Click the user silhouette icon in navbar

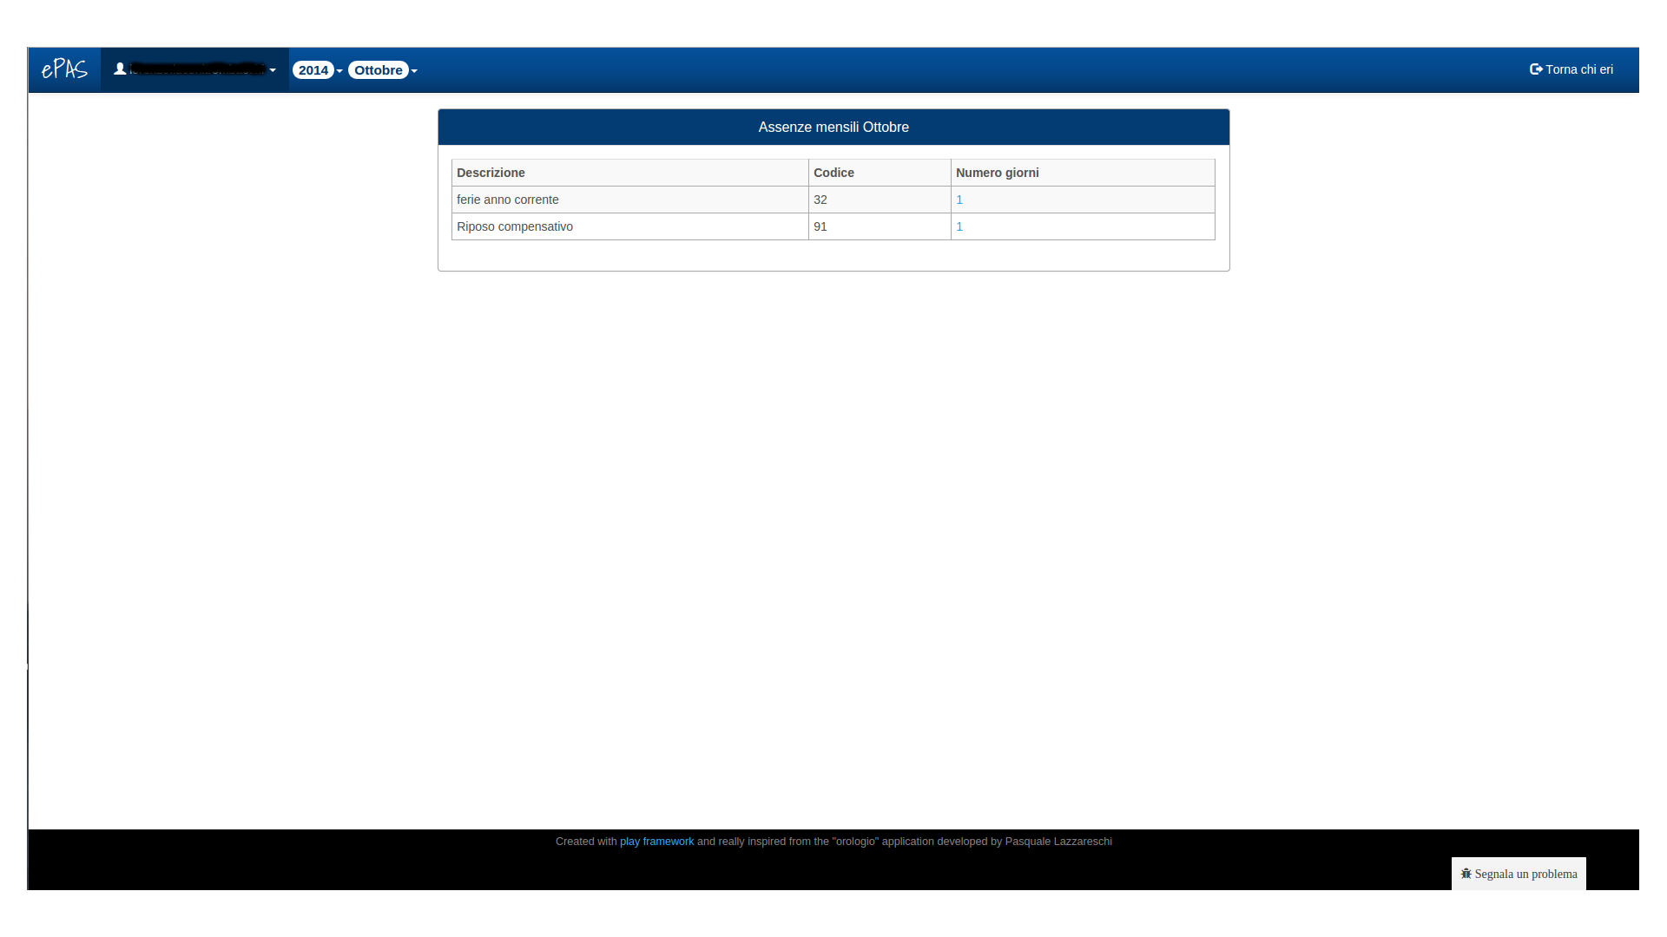pyautogui.click(x=120, y=69)
